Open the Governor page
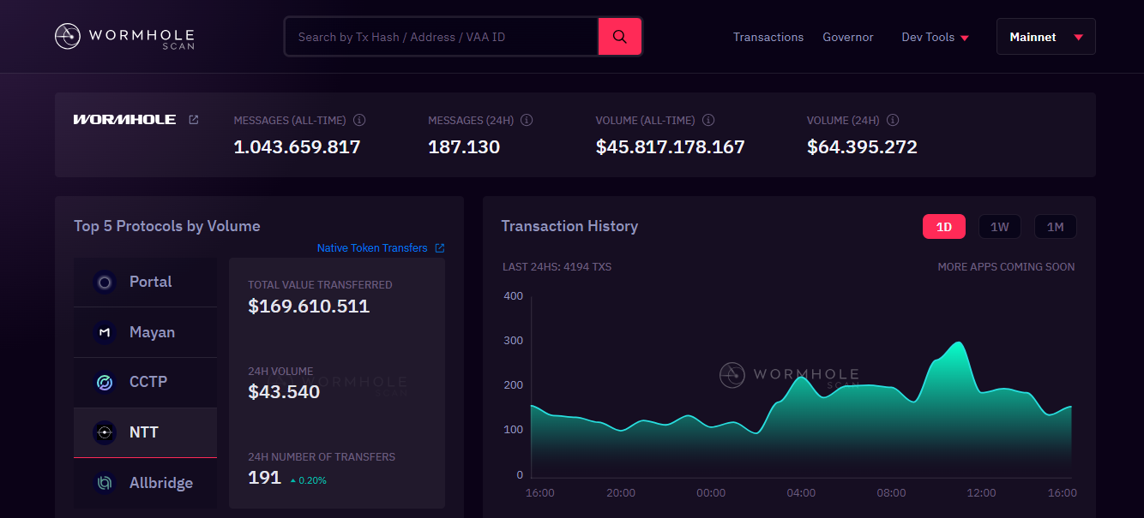The image size is (1144, 518). pyautogui.click(x=848, y=37)
